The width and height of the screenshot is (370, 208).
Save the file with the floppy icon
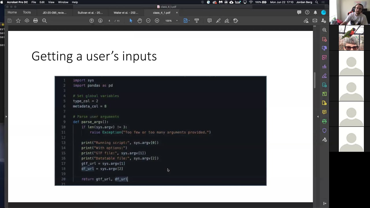tap(9, 21)
